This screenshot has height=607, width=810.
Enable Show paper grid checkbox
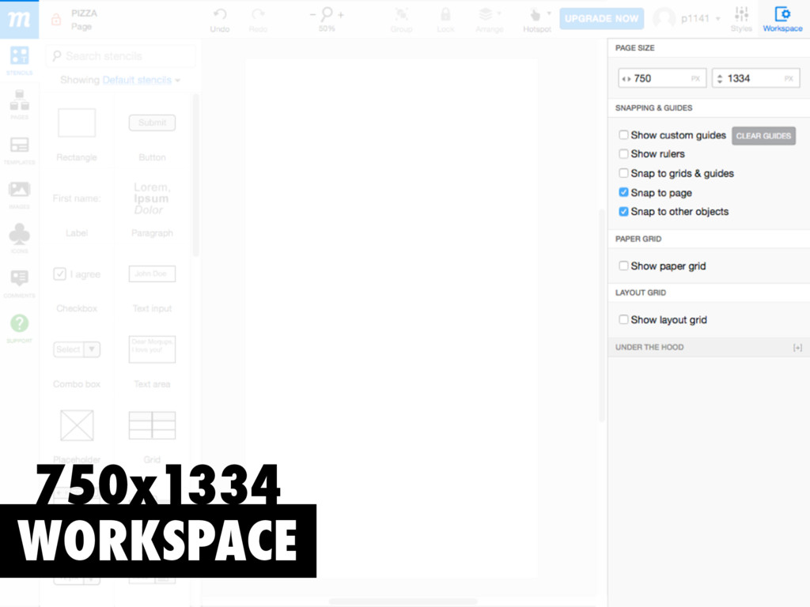623,266
